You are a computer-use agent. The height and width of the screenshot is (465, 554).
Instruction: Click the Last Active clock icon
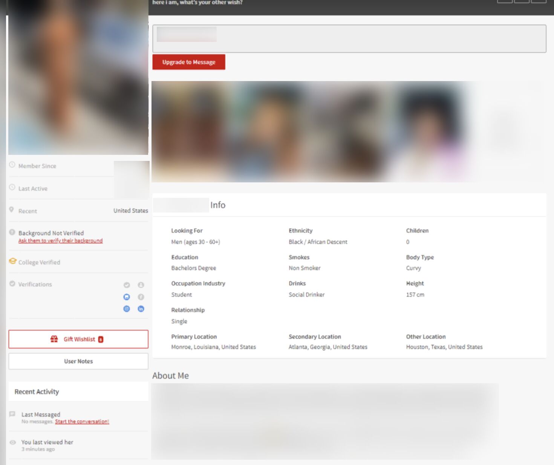12,188
